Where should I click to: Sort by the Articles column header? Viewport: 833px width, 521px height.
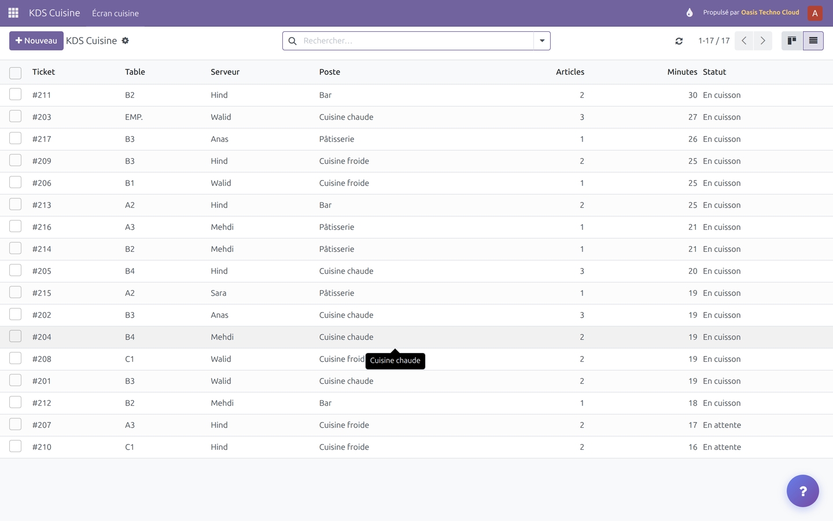[x=570, y=72]
